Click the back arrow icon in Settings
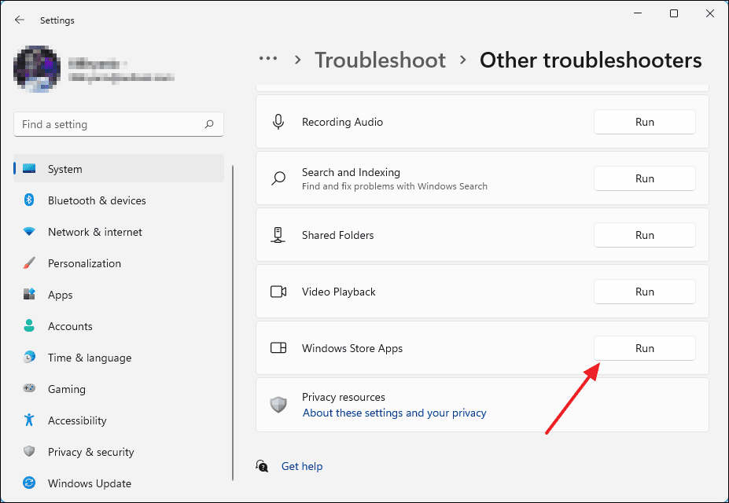Viewport: 729px width, 503px height. [20, 20]
